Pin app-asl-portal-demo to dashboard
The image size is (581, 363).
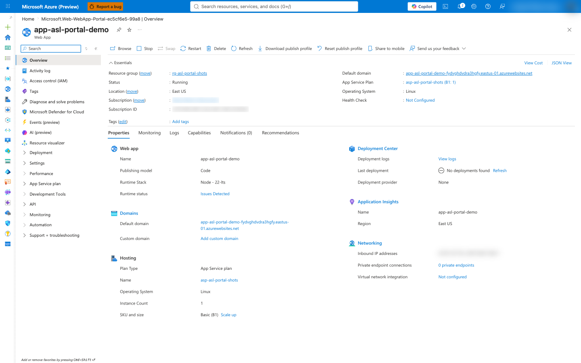119,30
